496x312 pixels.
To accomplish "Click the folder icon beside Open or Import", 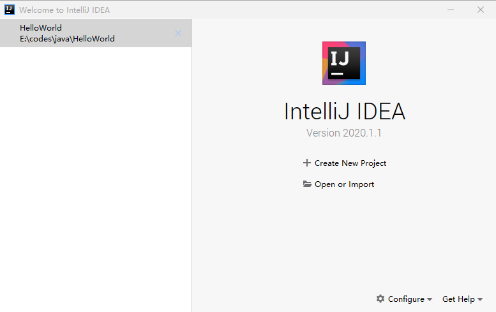I will (x=307, y=184).
